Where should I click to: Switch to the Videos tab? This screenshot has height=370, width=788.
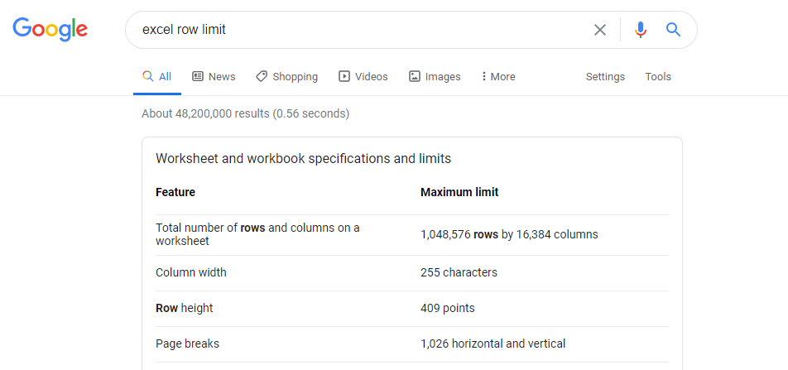363,76
